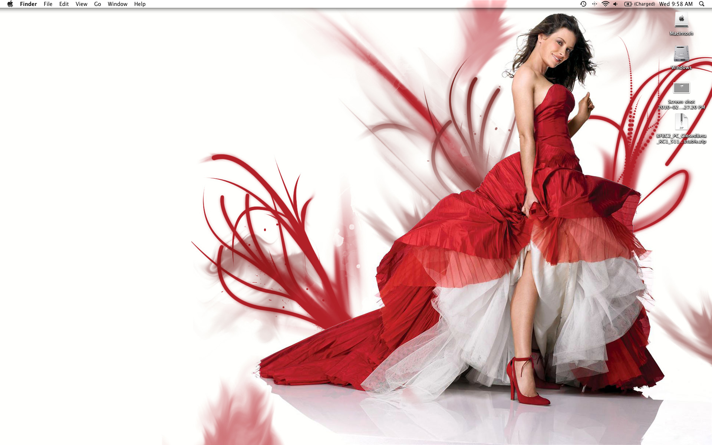Screen dimensions: 712x445
Task: Click the Time Machine status icon
Action: pyautogui.click(x=583, y=4)
